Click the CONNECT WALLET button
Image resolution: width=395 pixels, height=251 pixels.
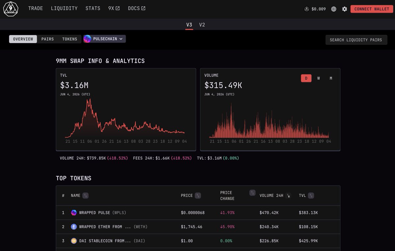tap(372, 9)
